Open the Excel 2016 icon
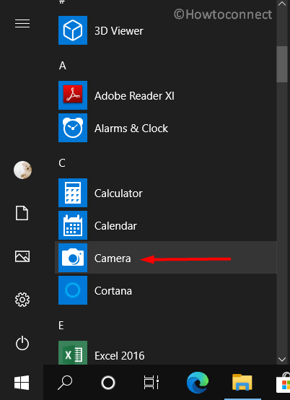The width and height of the screenshot is (290, 400). coord(73,353)
